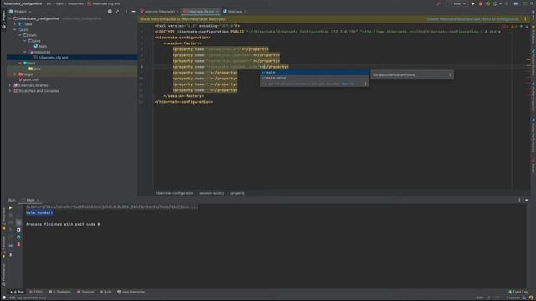This screenshot has height=301, width=536.
Task: Click the create Hibernate facet link in the banner
Action: point(472,19)
